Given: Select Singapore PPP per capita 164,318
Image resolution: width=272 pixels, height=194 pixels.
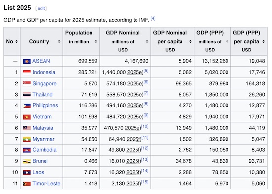Looking at the screenshot, I should tap(255, 84).
